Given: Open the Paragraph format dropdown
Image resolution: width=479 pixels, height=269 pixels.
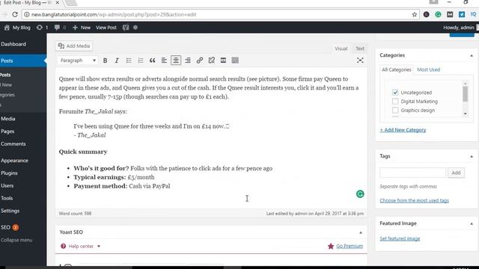Looking at the screenshot, I should [x=78, y=61].
